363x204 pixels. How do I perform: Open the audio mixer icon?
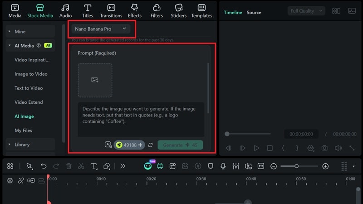(x=235, y=166)
